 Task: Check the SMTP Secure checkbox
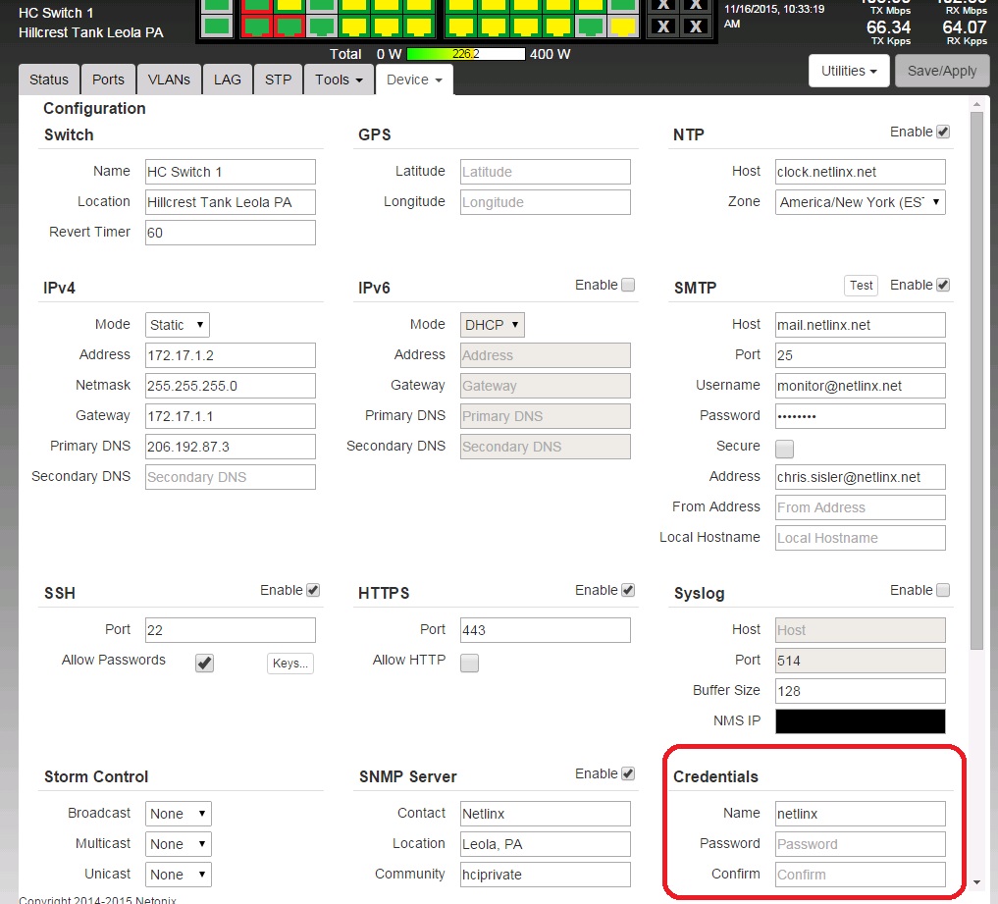[x=785, y=449]
